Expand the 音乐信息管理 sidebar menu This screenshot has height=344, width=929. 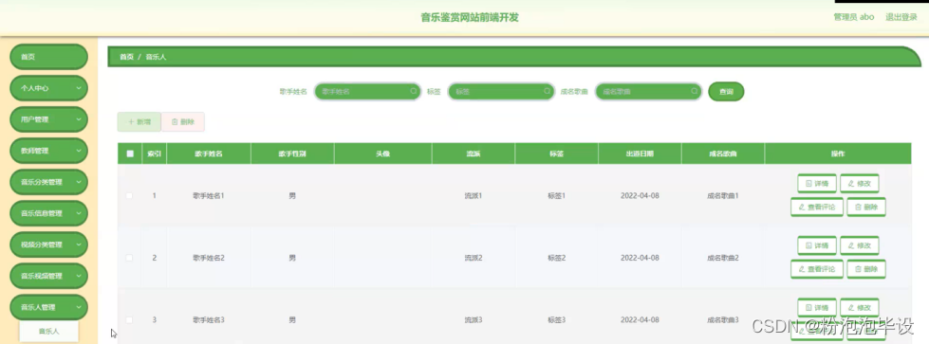[x=48, y=213]
